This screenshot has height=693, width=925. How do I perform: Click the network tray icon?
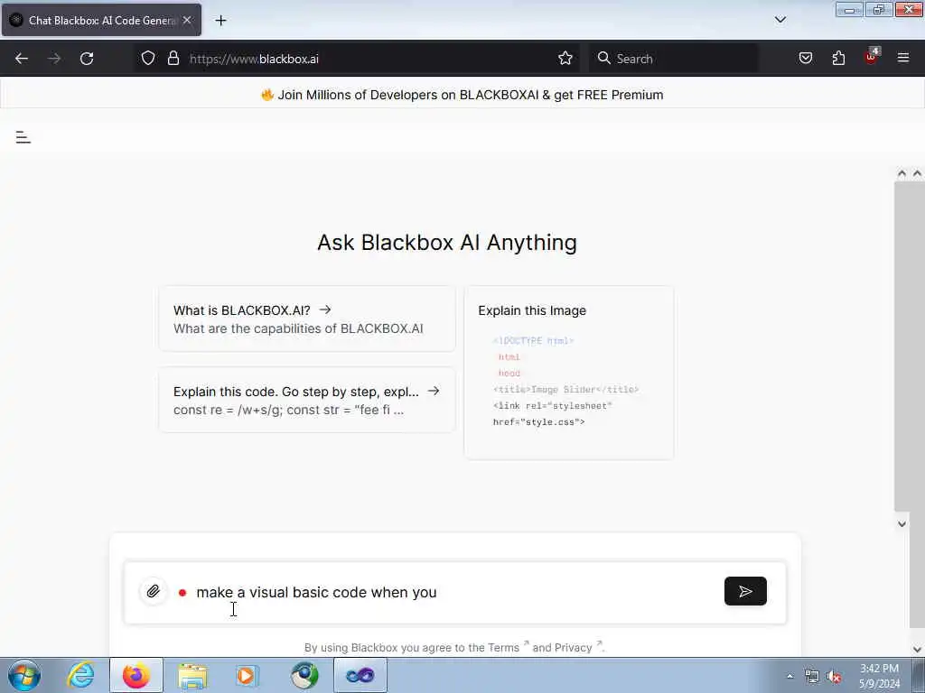(812, 677)
